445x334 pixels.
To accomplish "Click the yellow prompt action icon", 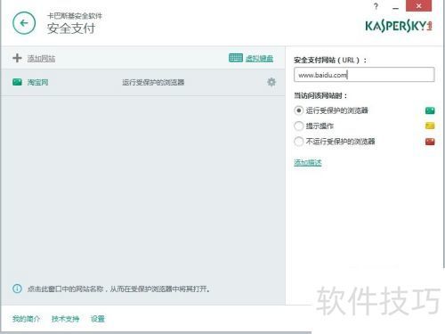I will coord(430,126).
